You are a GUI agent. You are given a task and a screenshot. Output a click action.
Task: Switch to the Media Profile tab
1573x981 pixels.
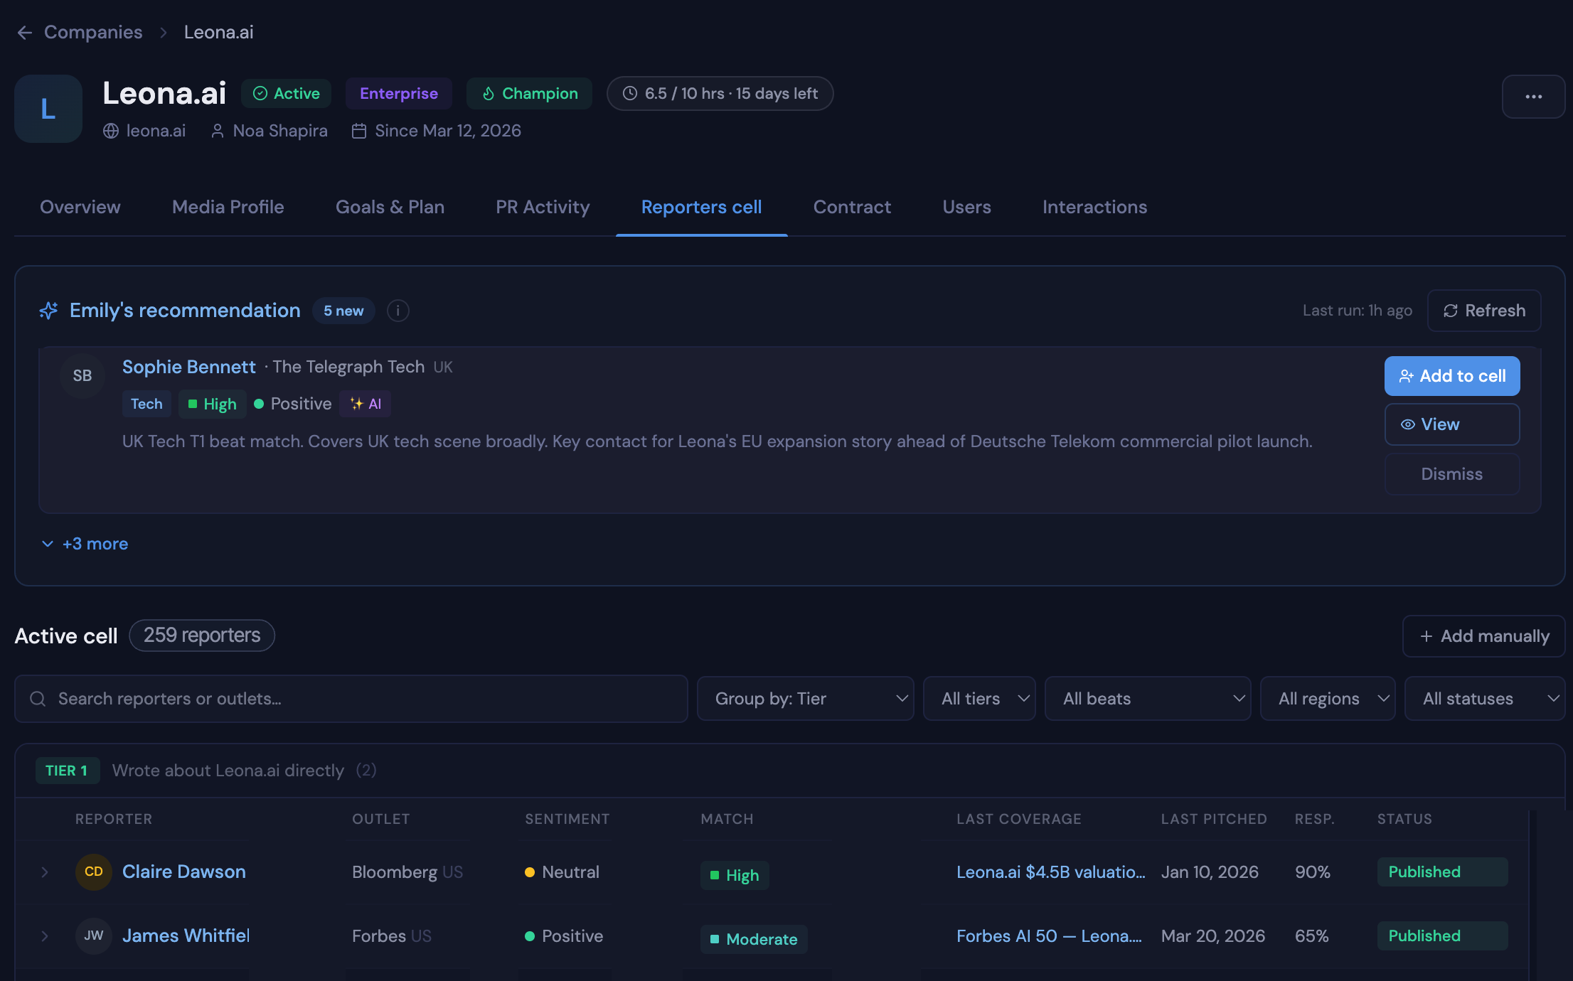(228, 207)
